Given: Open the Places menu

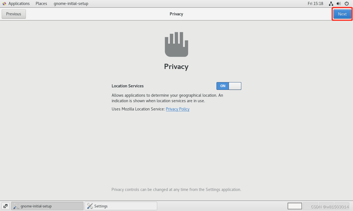Looking at the screenshot, I should click(x=41, y=4).
